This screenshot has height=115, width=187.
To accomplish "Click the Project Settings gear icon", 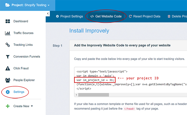I will (57, 16).
